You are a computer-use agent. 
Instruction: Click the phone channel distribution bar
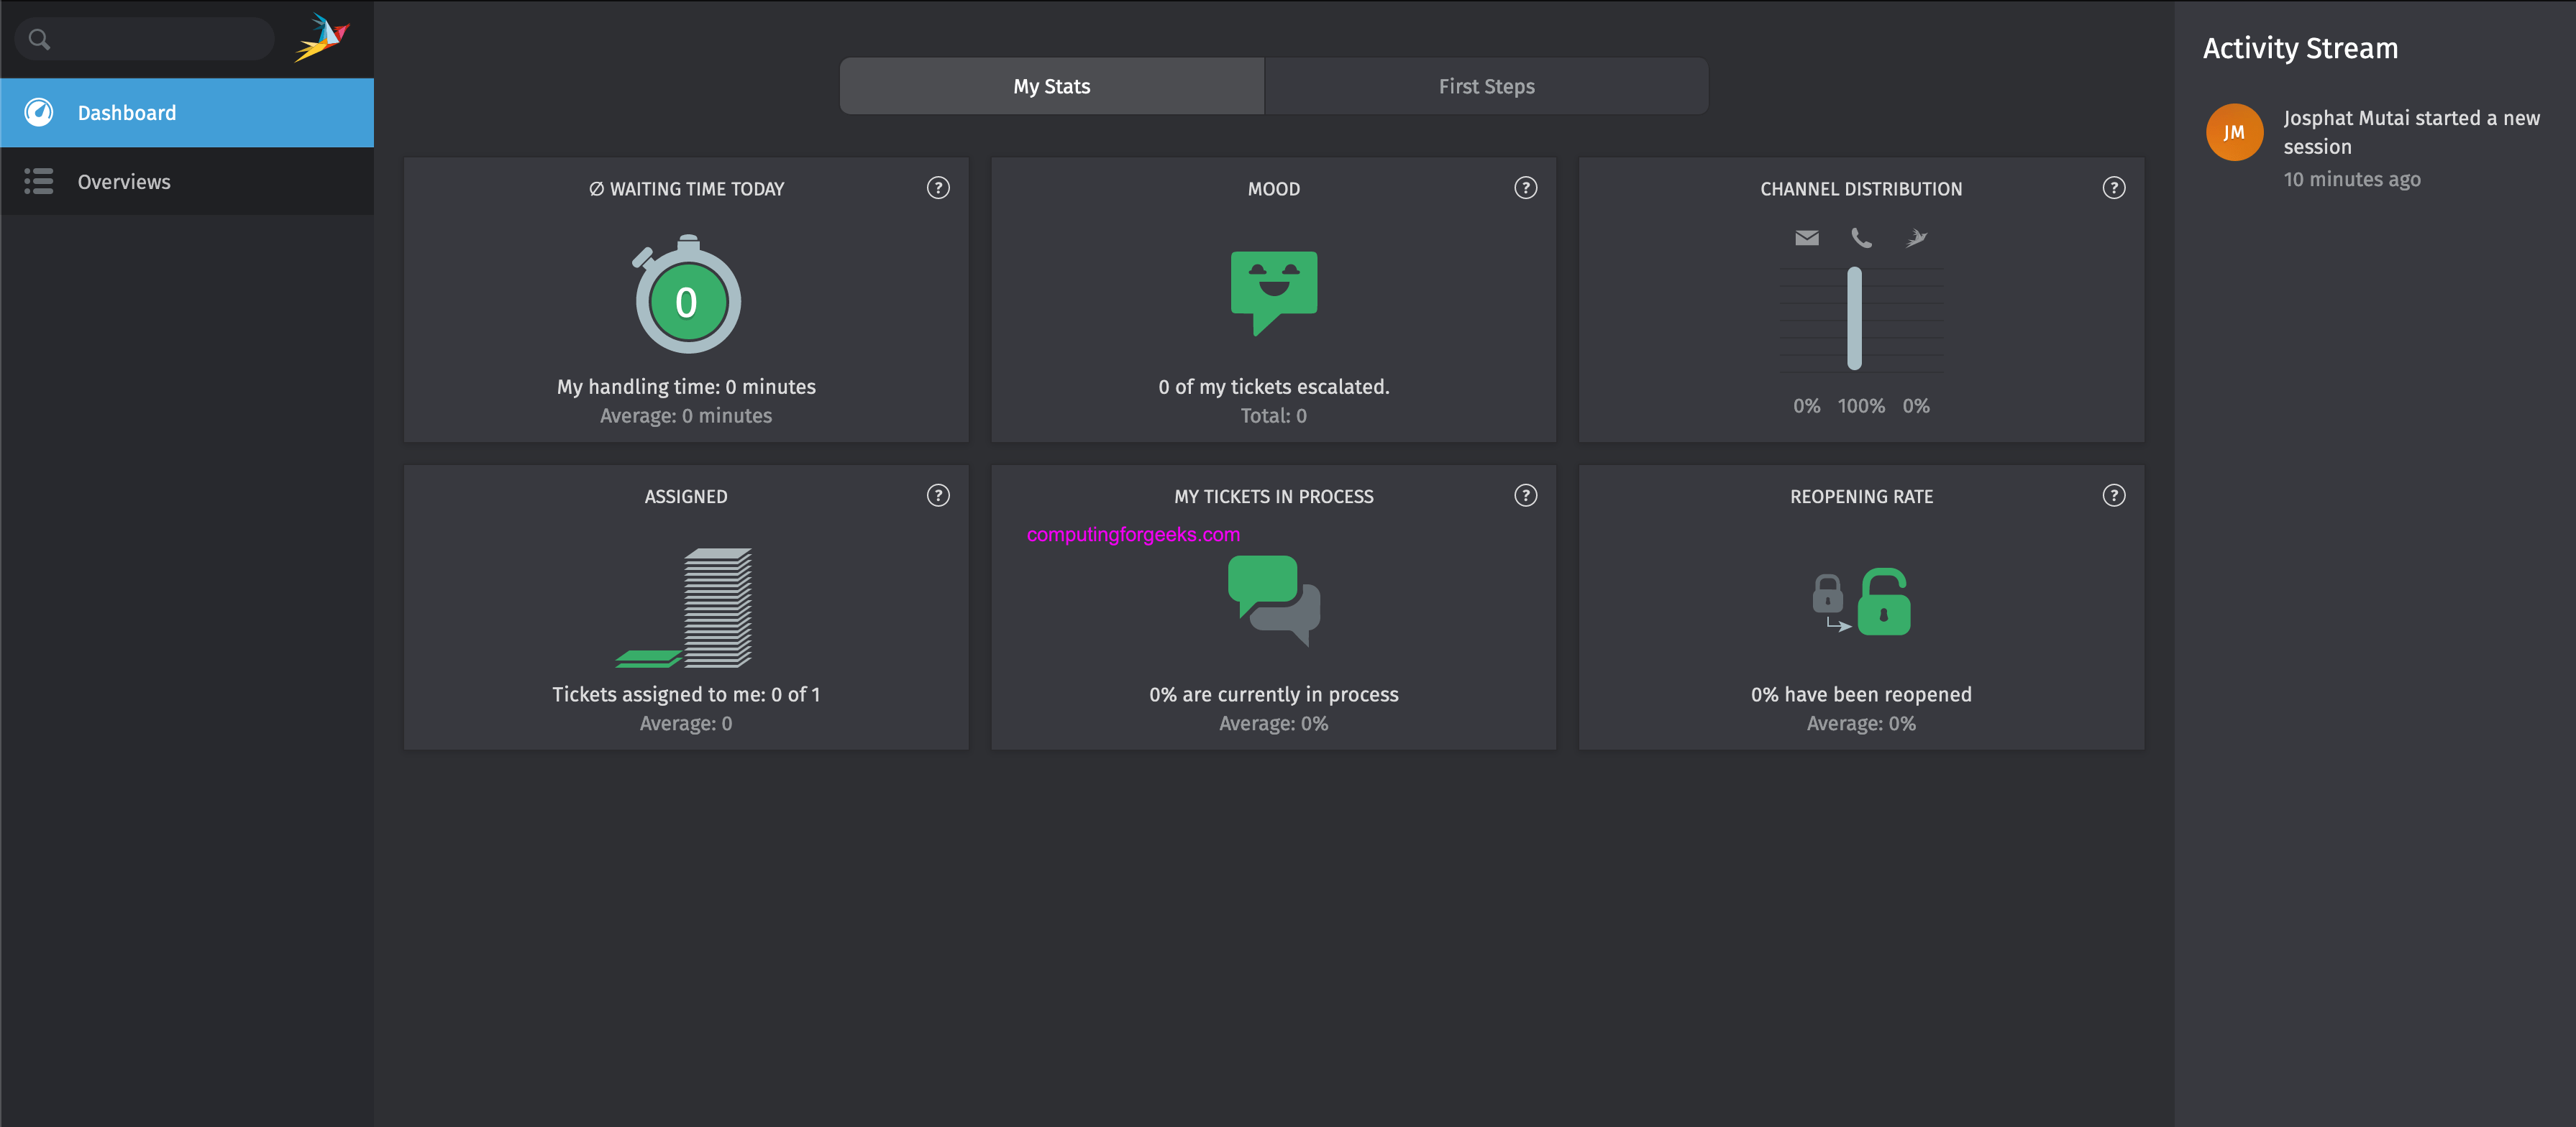pyautogui.click(x=1853, y=318)
